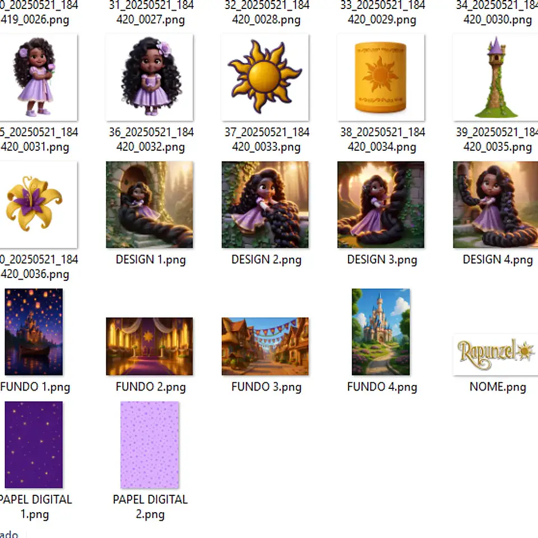Select the NOME.png Rapunzel logo thumbnail

pyautogui.click(x=495, y=354)
